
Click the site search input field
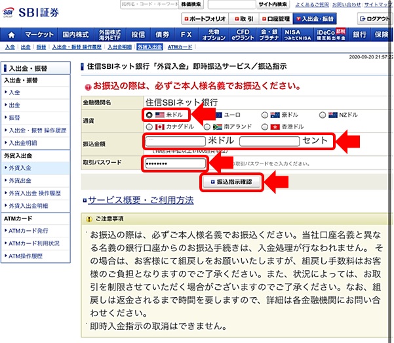tap(231, 5)
